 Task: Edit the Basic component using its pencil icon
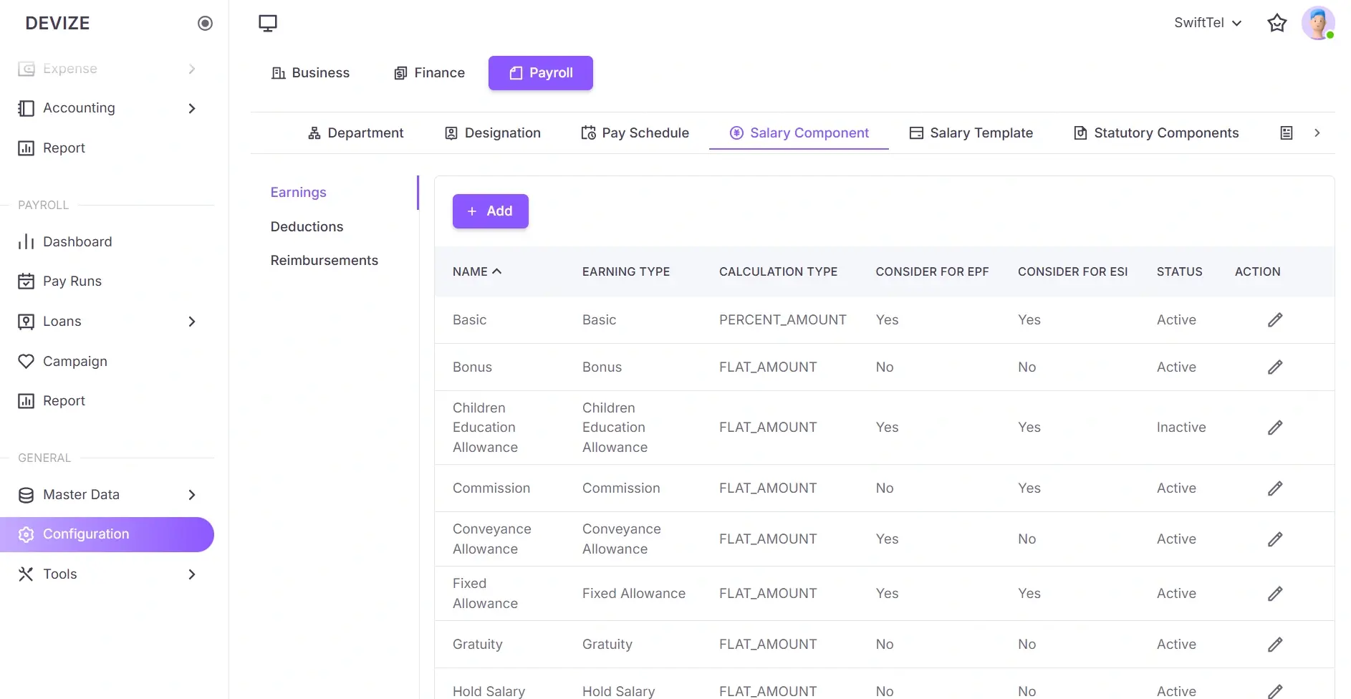pyautogui.click(x=1275, y=319)
